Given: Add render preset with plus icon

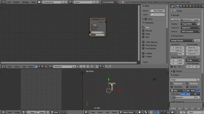Looking at the screenshot, I should 195,41.
